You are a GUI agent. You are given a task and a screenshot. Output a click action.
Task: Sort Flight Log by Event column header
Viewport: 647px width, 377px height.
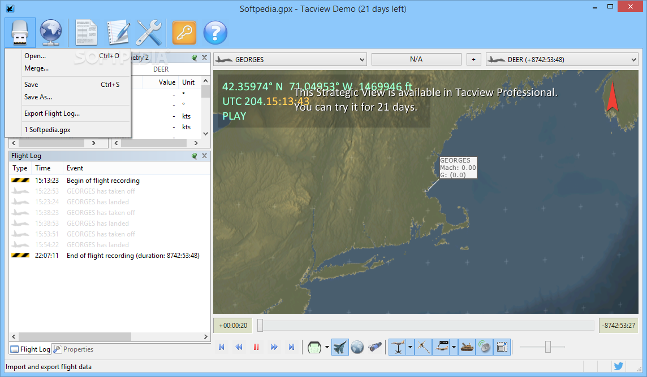point(136,168)
